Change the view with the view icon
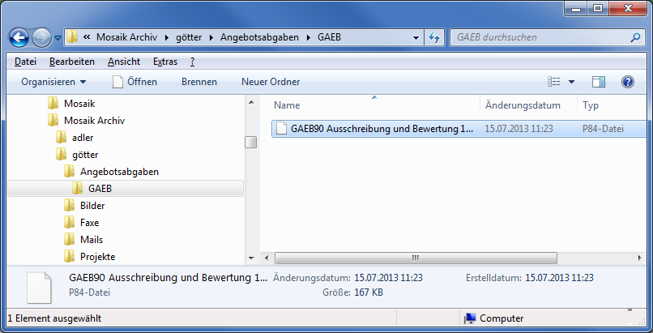The image size is (653, 333). [x=553, y=82]
